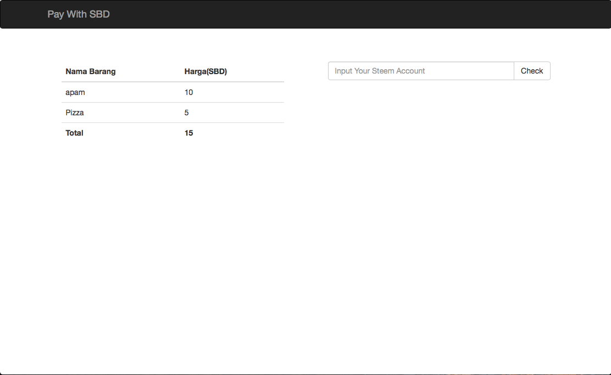
Task: Select the Pizza item name cell
Action: point(75,113)
